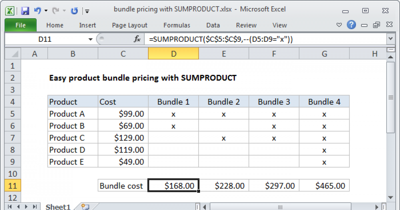
Task: Open the File menu
Action: [20, 25]
